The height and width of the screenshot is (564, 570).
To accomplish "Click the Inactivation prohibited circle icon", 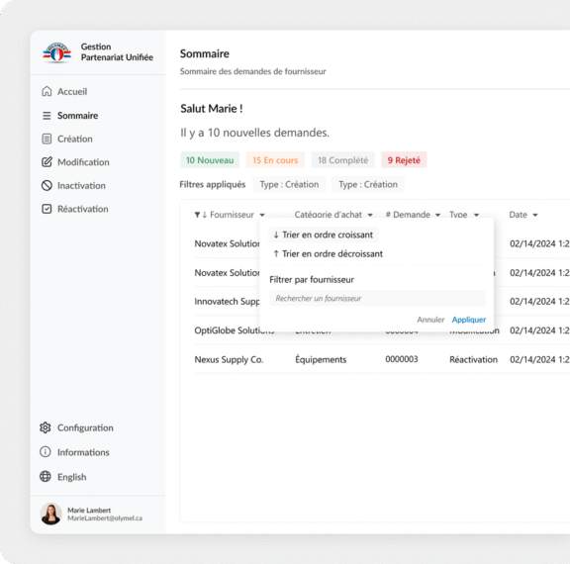I will (47, 185).
